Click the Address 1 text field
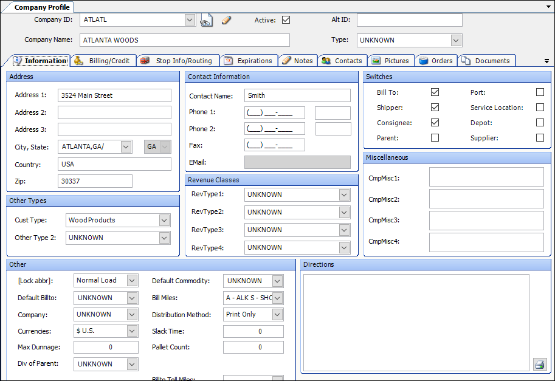The height and width of the screenshot is (381, 555). 114,95
